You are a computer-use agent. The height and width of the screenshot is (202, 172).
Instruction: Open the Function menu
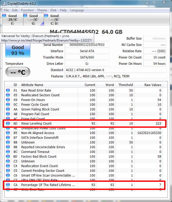[x=27, y=10]
